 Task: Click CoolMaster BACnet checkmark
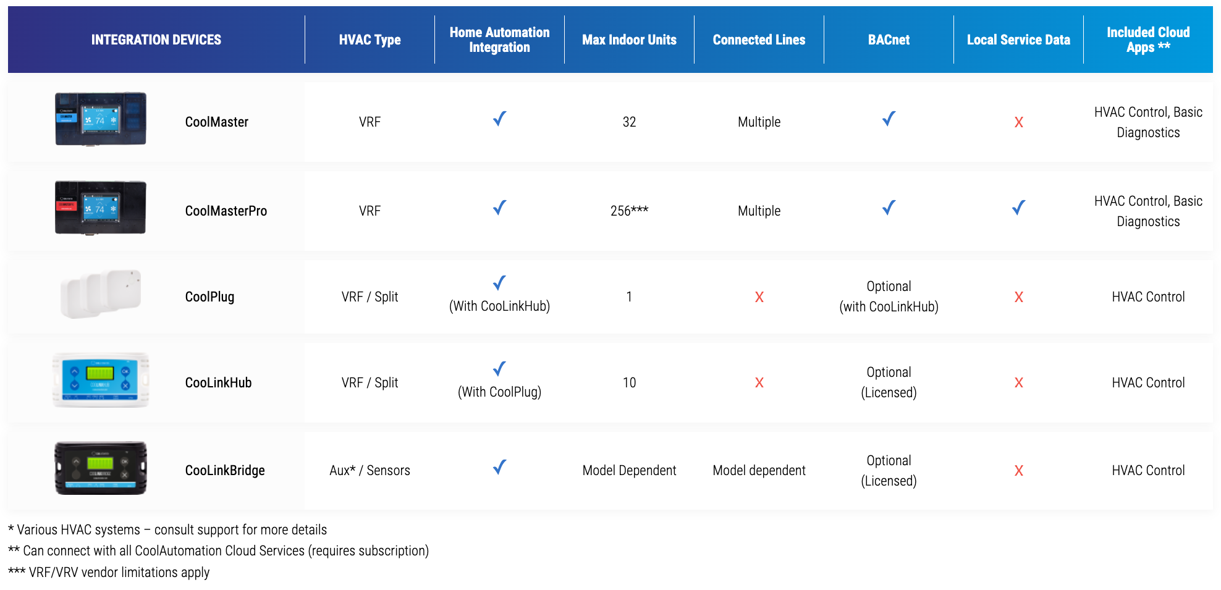point(889,119)
